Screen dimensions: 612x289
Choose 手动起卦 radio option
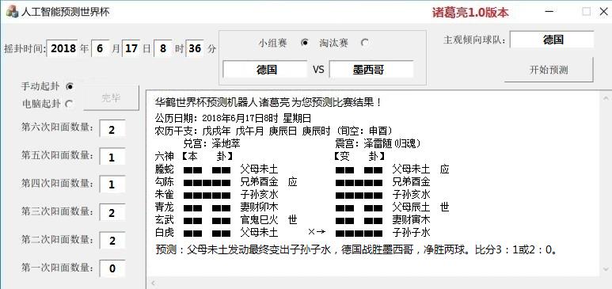tap(70, 86)
